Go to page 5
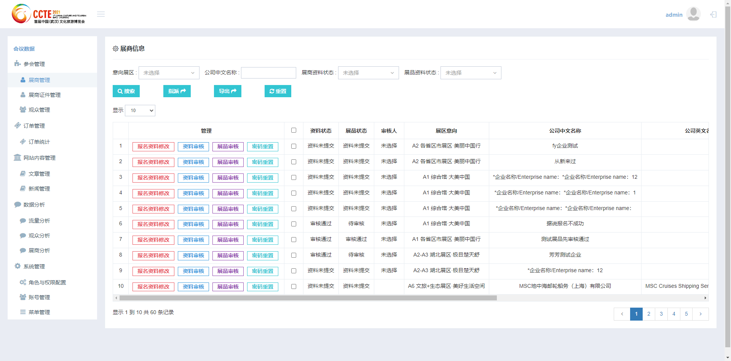 click(686, 314)
